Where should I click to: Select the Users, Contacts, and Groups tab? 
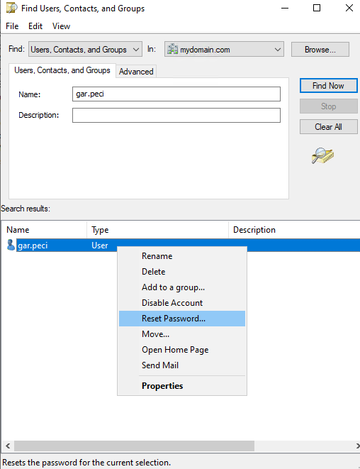(x=62, y=70)
